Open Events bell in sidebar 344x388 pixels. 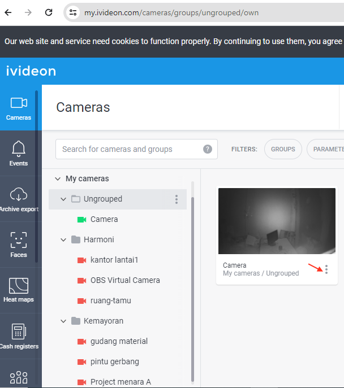tap(19, 154)
